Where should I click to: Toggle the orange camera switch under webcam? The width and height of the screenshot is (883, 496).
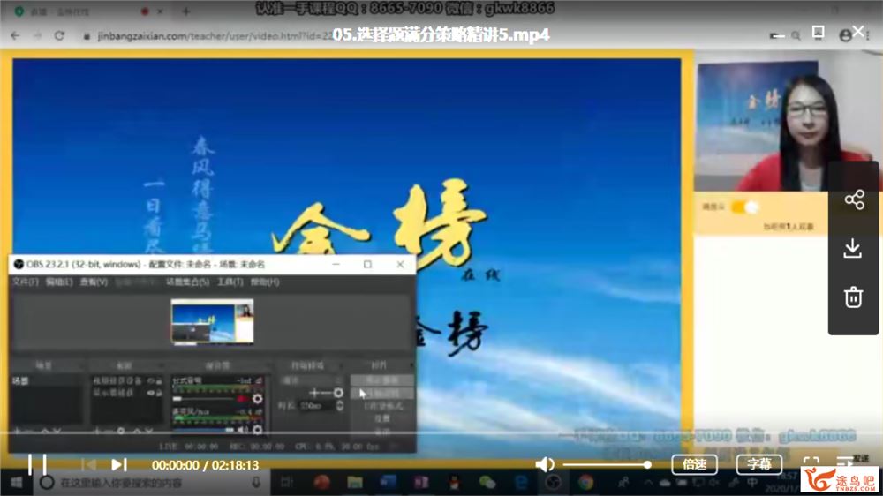coord(744,207)
